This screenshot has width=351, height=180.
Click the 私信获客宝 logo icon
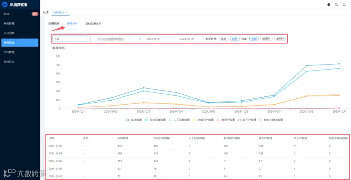pyautogui.click(x=5, y=4)
